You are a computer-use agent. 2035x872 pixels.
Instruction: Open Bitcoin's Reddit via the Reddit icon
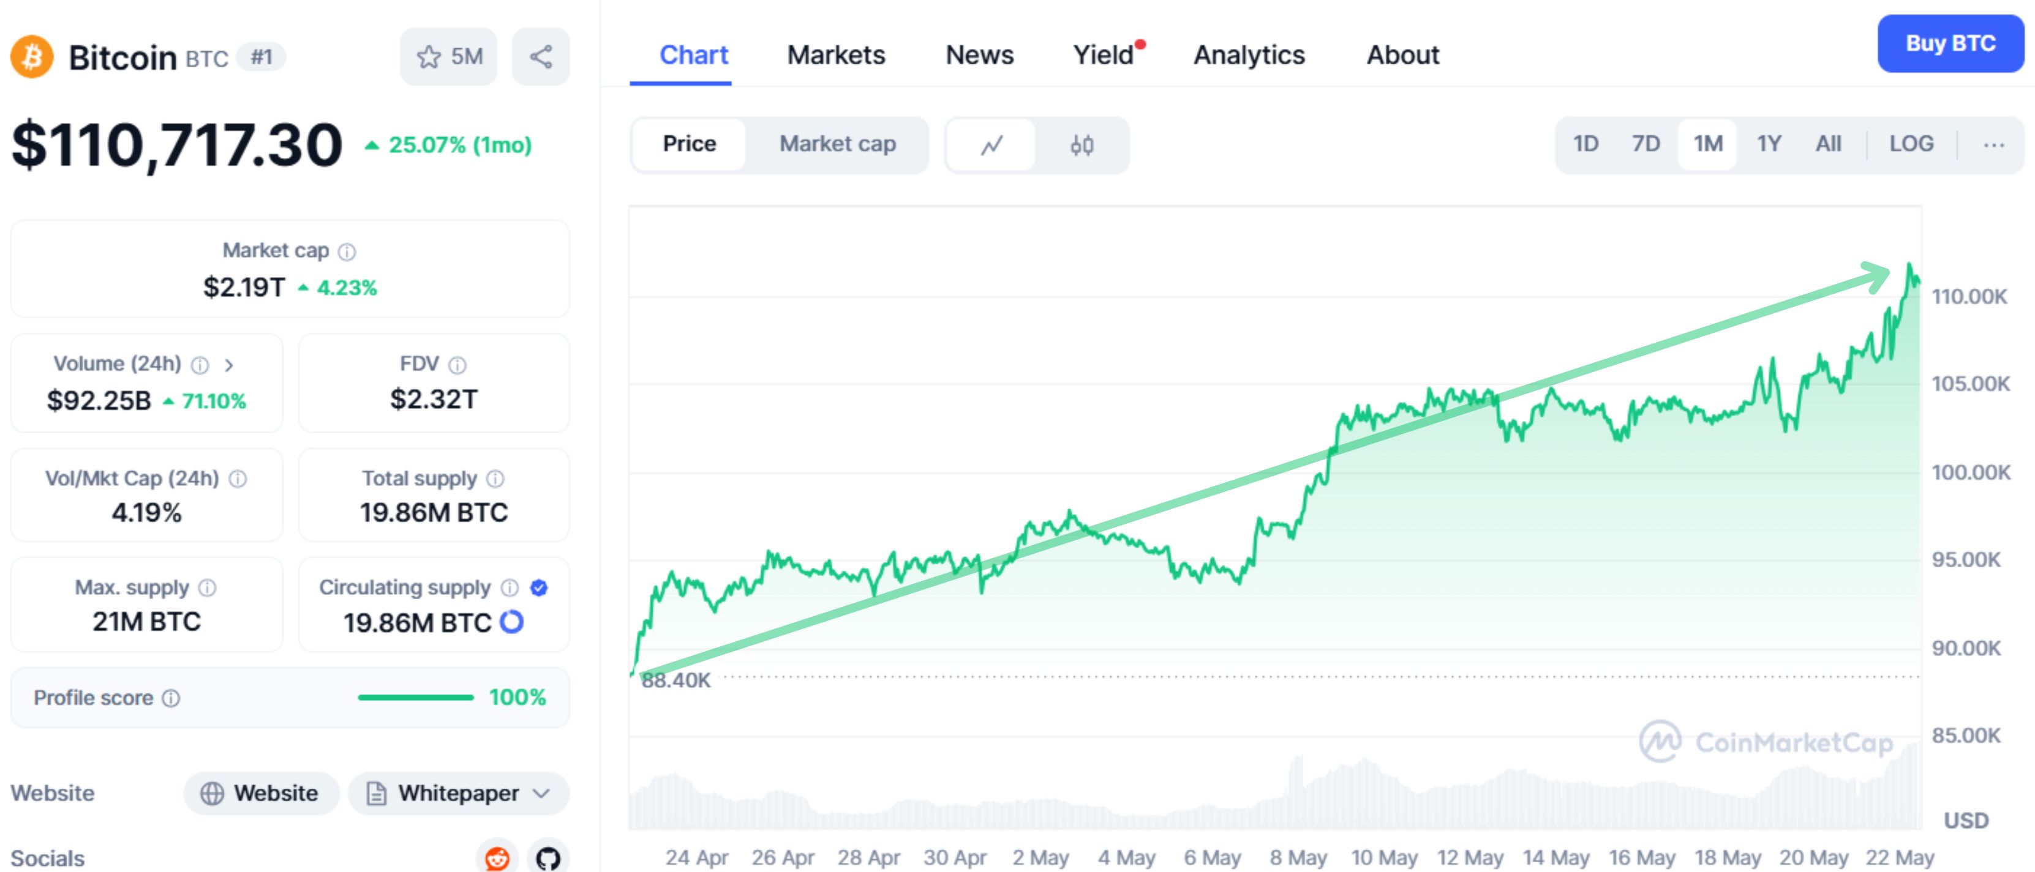498,858
